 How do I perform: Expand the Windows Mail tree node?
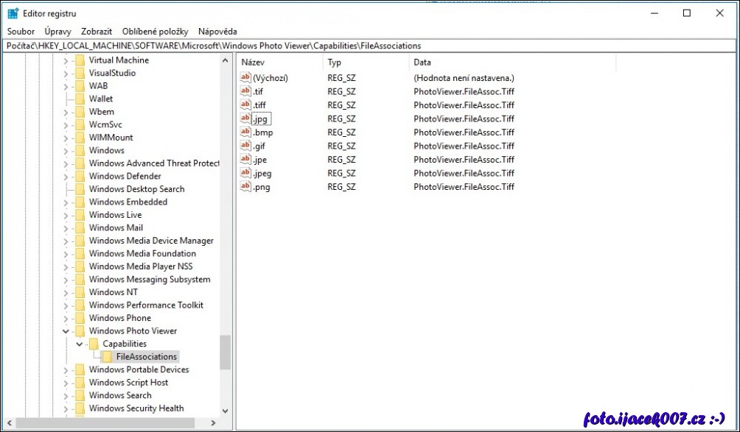coord(66,228)
